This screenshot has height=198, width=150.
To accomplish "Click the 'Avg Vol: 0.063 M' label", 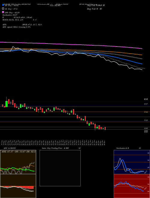I will click(x=96, y=5).
